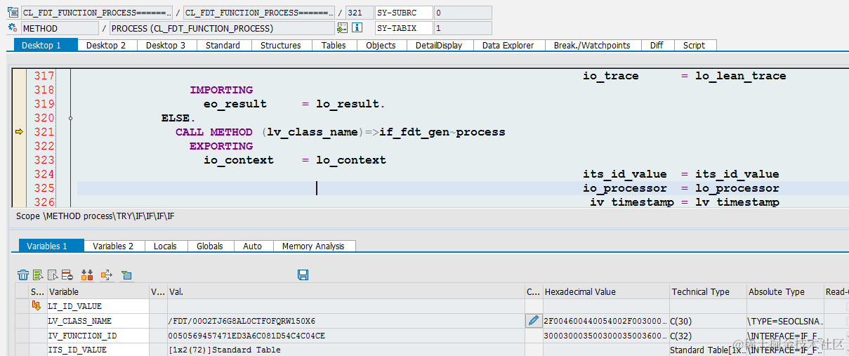Click the SY-TABIX field
This screenshot has width=849, height=356.
(x=404, y=28)
